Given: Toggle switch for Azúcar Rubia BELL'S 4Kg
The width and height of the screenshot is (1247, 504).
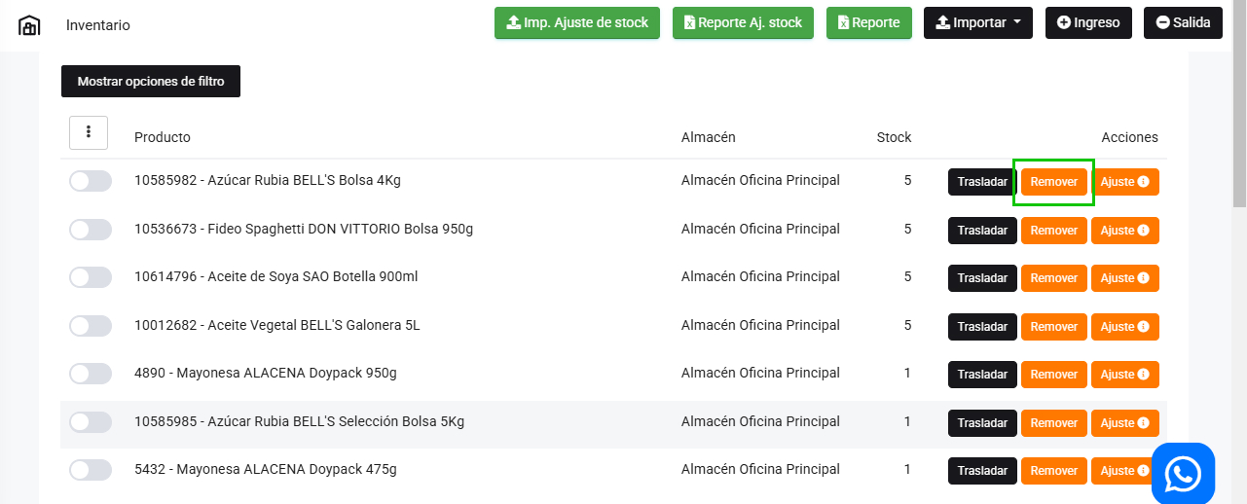Looking at the screenshot, I should [91, 181].
